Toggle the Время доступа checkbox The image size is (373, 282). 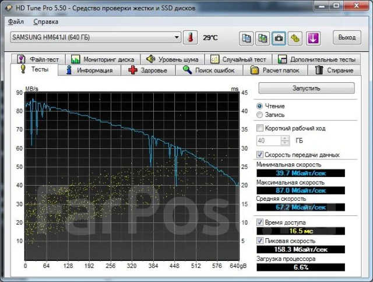click(260, 222)
